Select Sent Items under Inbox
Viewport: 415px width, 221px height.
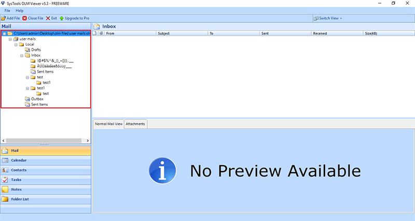coord(45,72)
